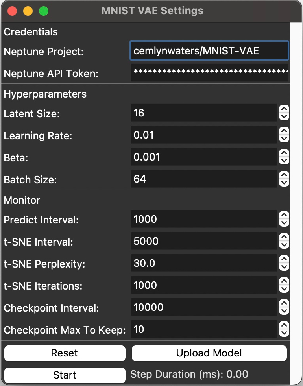Viewport: 303px width, 386px height.
Task: Click the Hyperparameters section heading
Action: (x=45, y=94)
